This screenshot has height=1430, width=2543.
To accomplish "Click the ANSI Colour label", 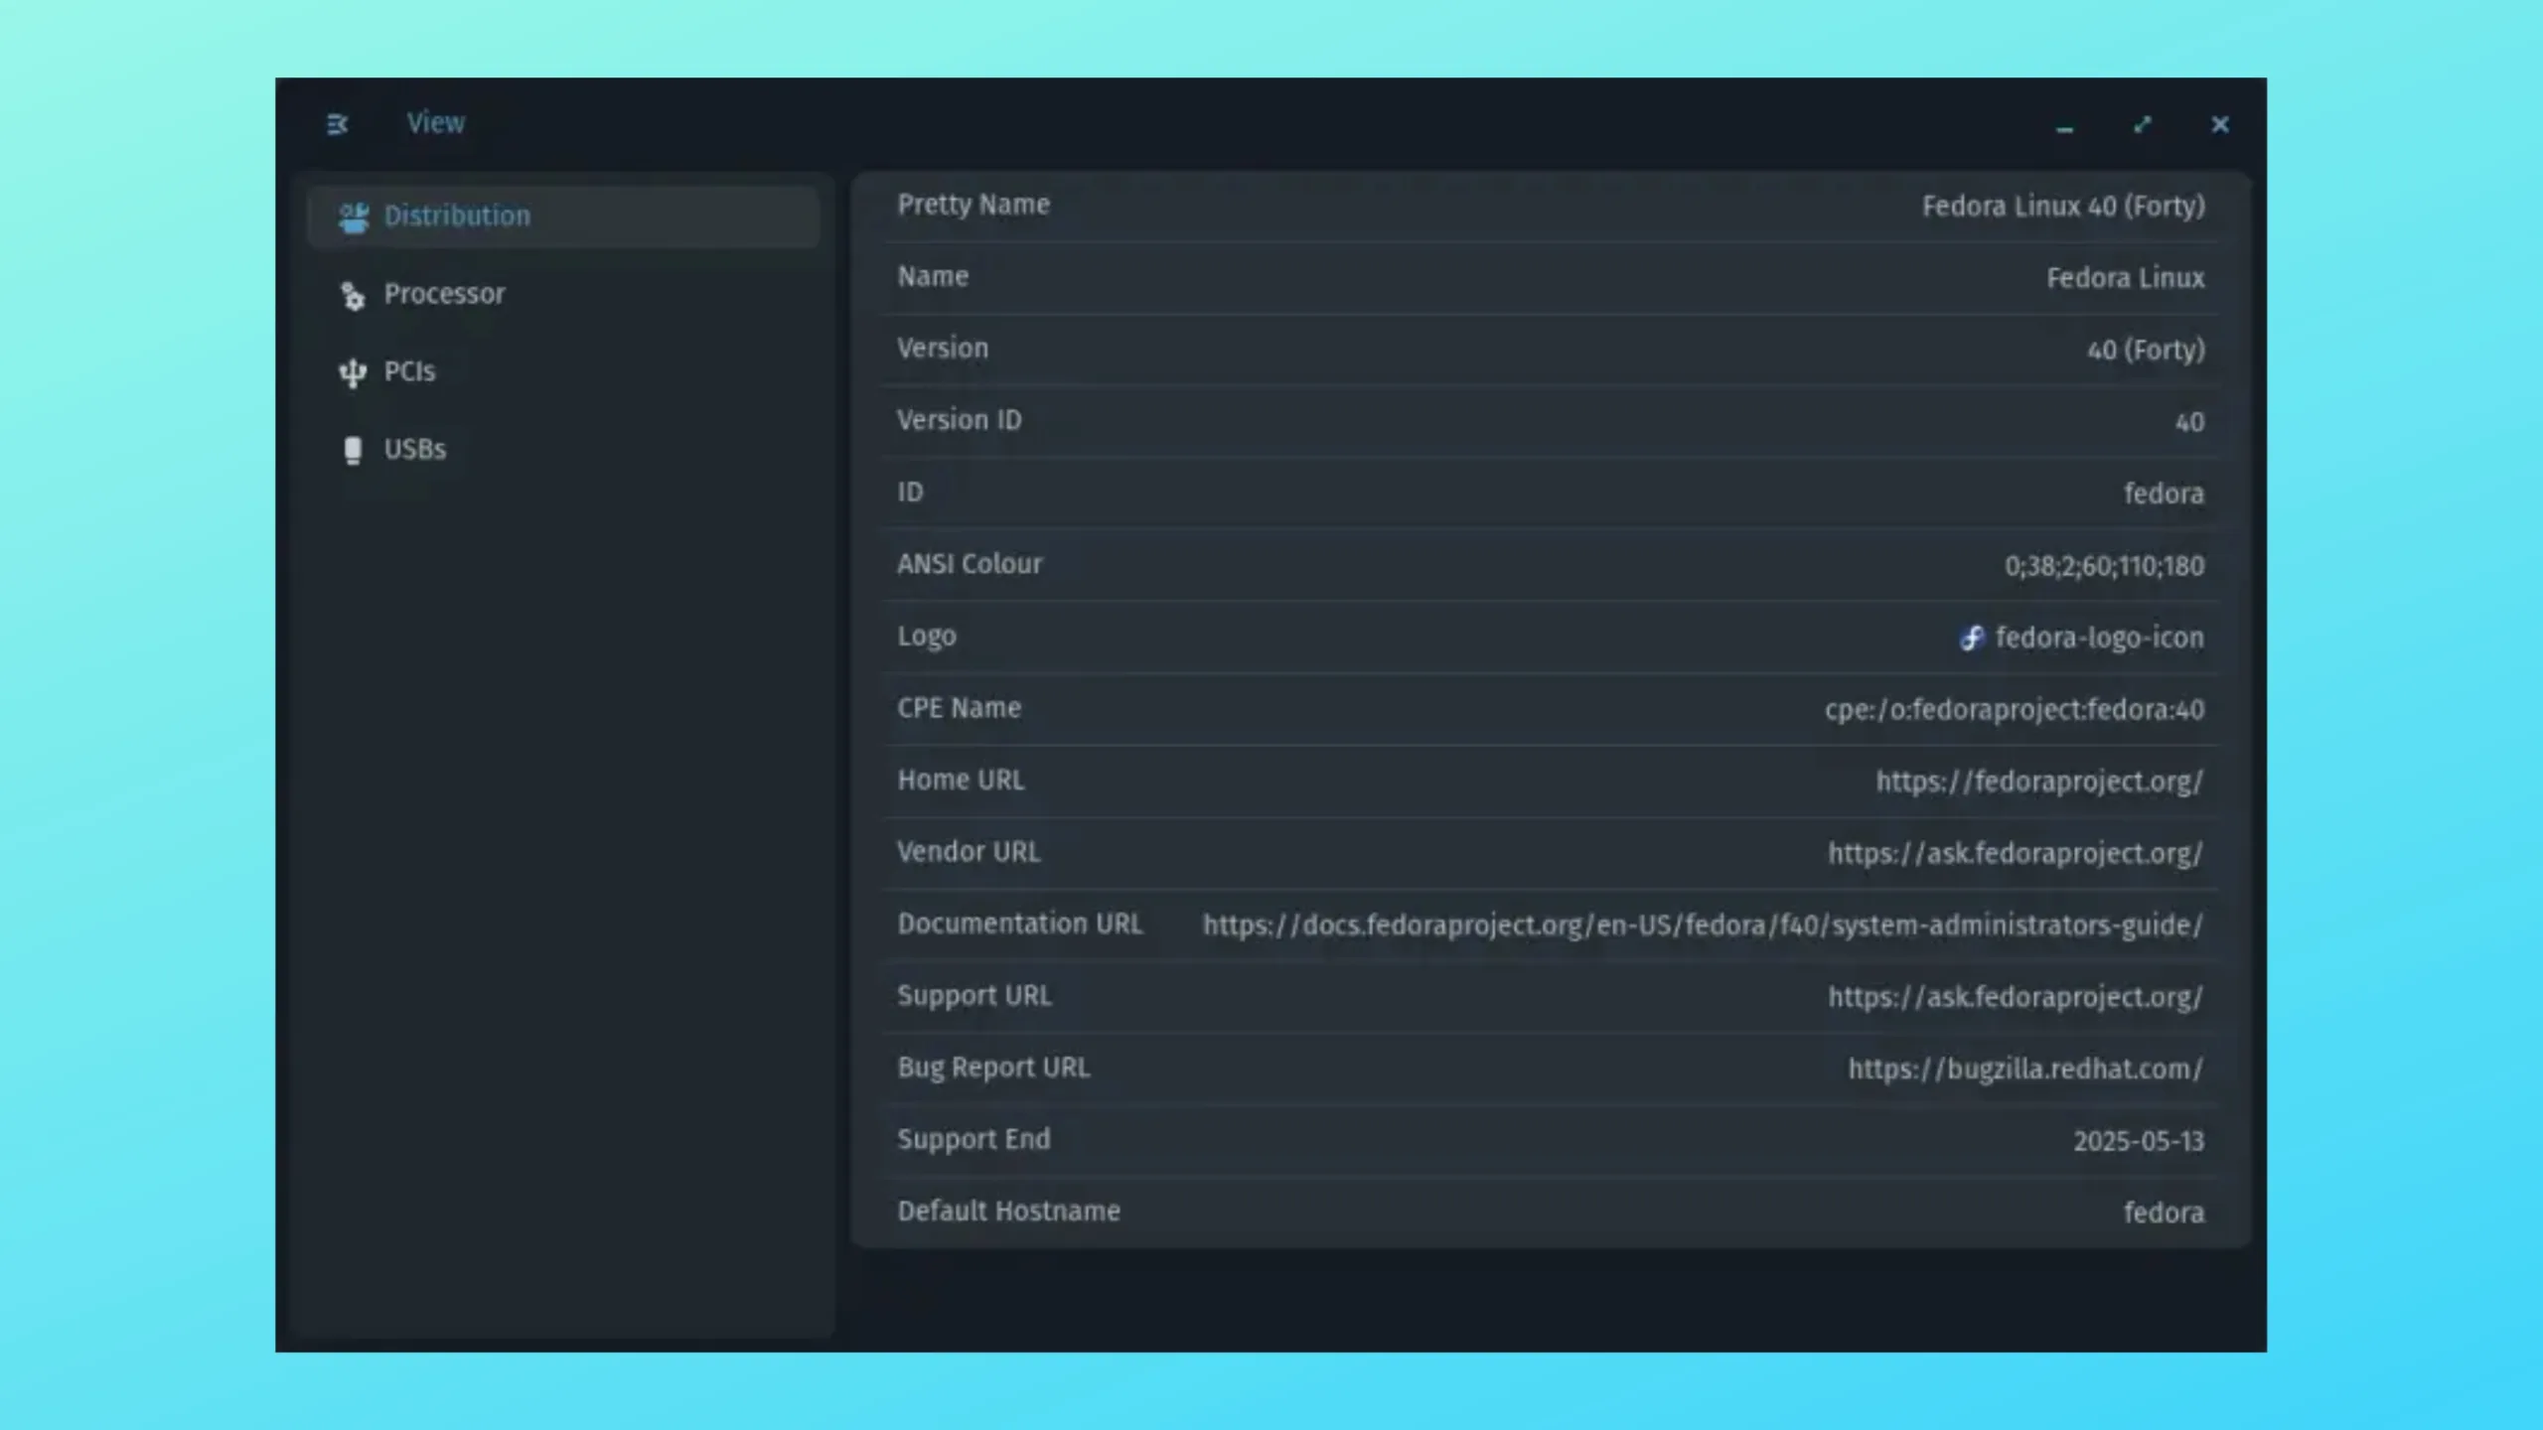I will click(x=970, y=564).
